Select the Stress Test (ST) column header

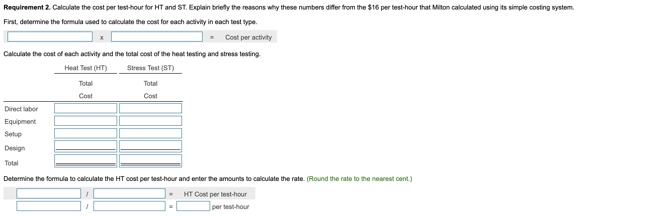(150, 67)
